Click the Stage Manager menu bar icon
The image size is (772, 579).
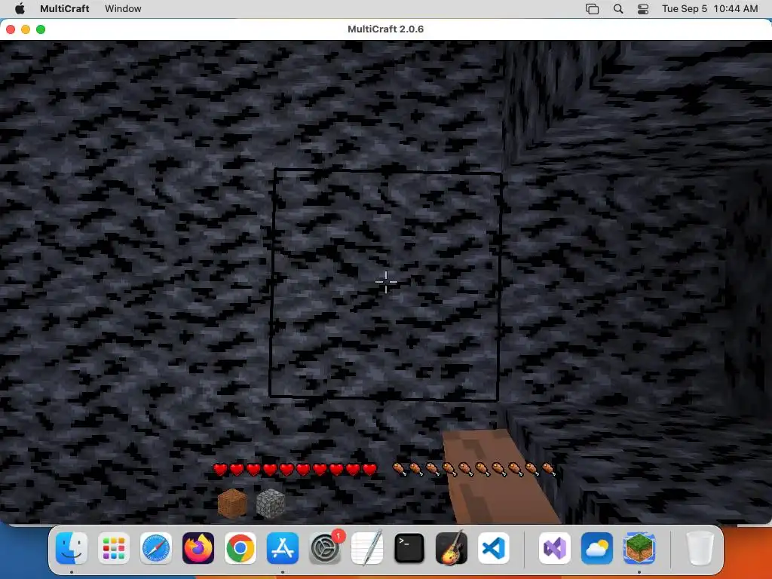coord(593,8)
